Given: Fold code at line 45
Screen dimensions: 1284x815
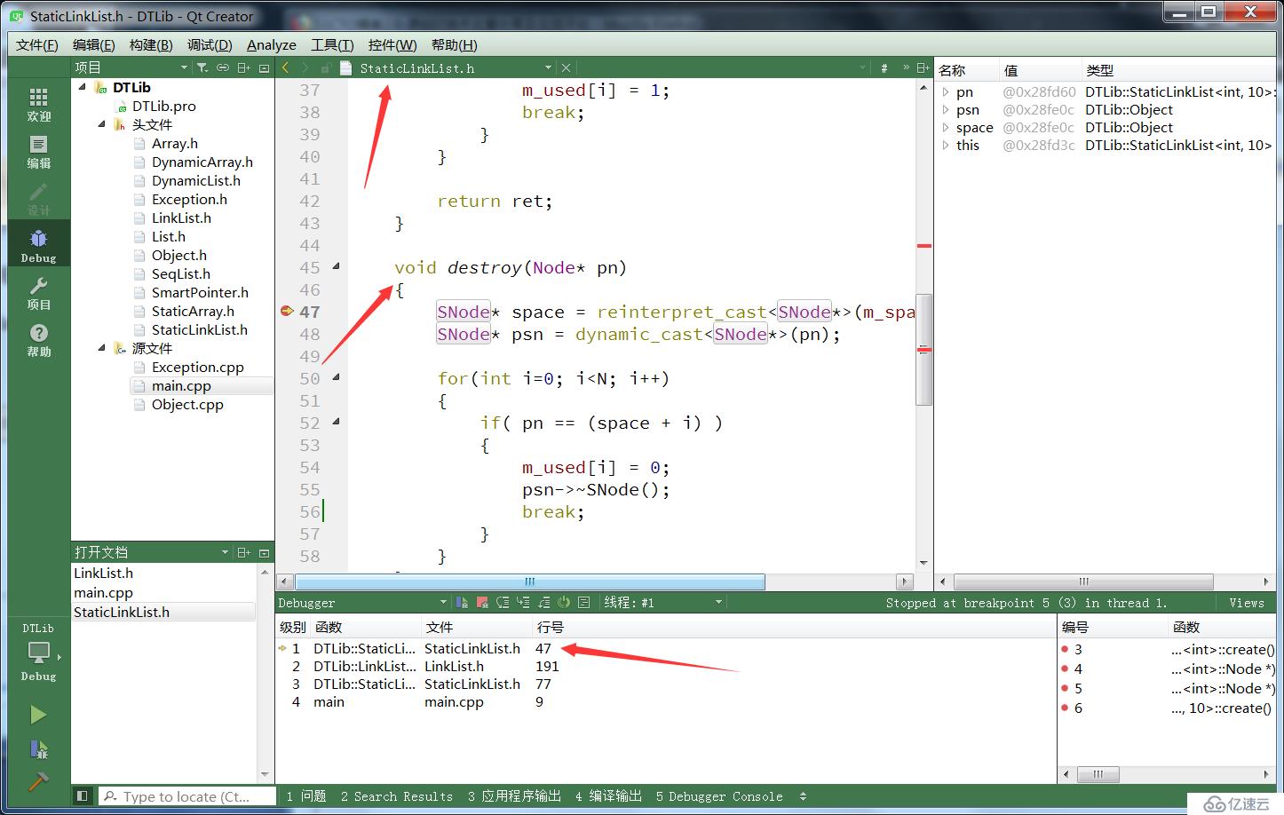Looking at the screenshot, I should pyautogui.click(x=336, y=266).
